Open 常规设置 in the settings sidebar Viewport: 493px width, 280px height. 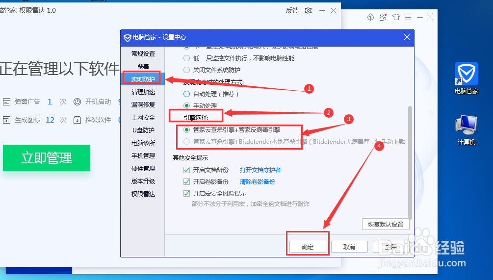(143, 54)
